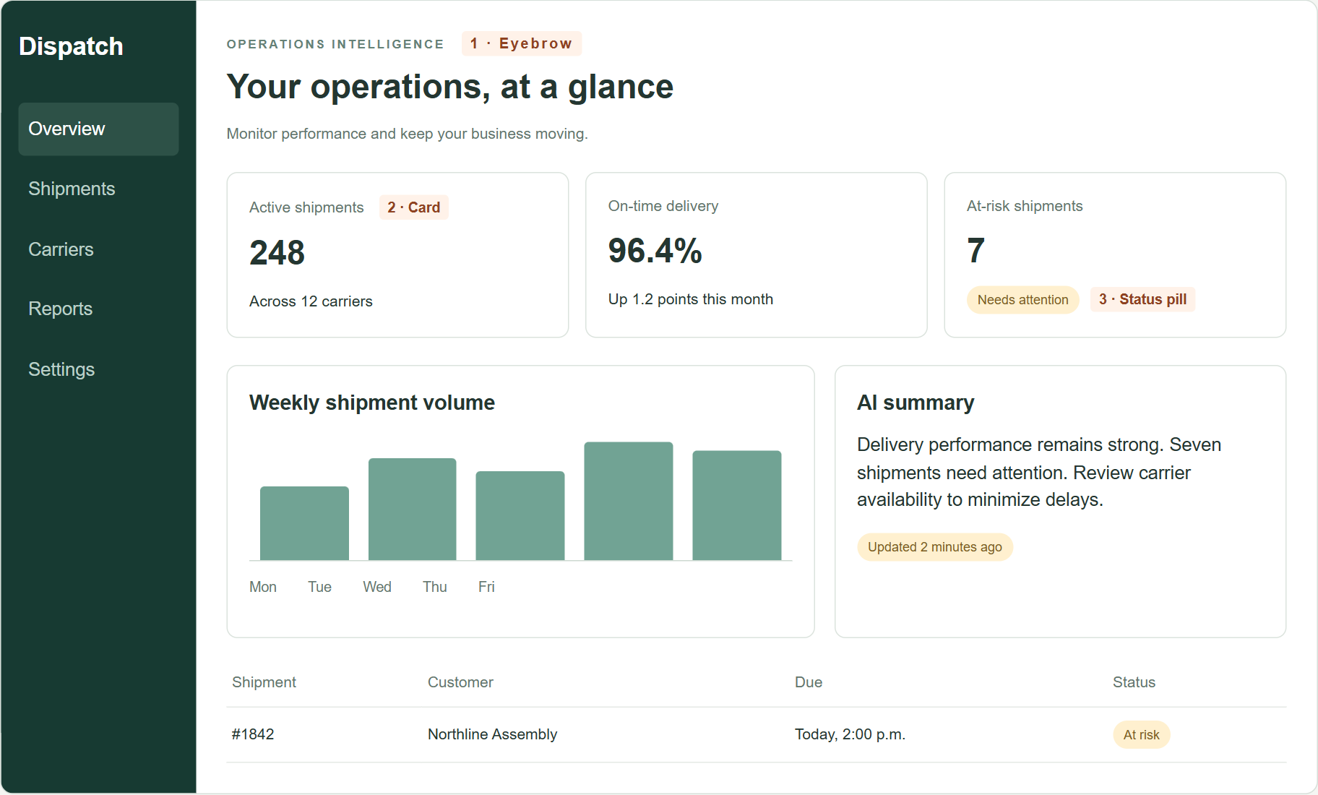Click the Operations Intelligence eyebrow text

tap(335, 44)
